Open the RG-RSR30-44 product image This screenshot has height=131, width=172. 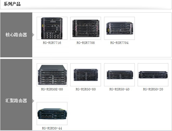click(52, 113)
